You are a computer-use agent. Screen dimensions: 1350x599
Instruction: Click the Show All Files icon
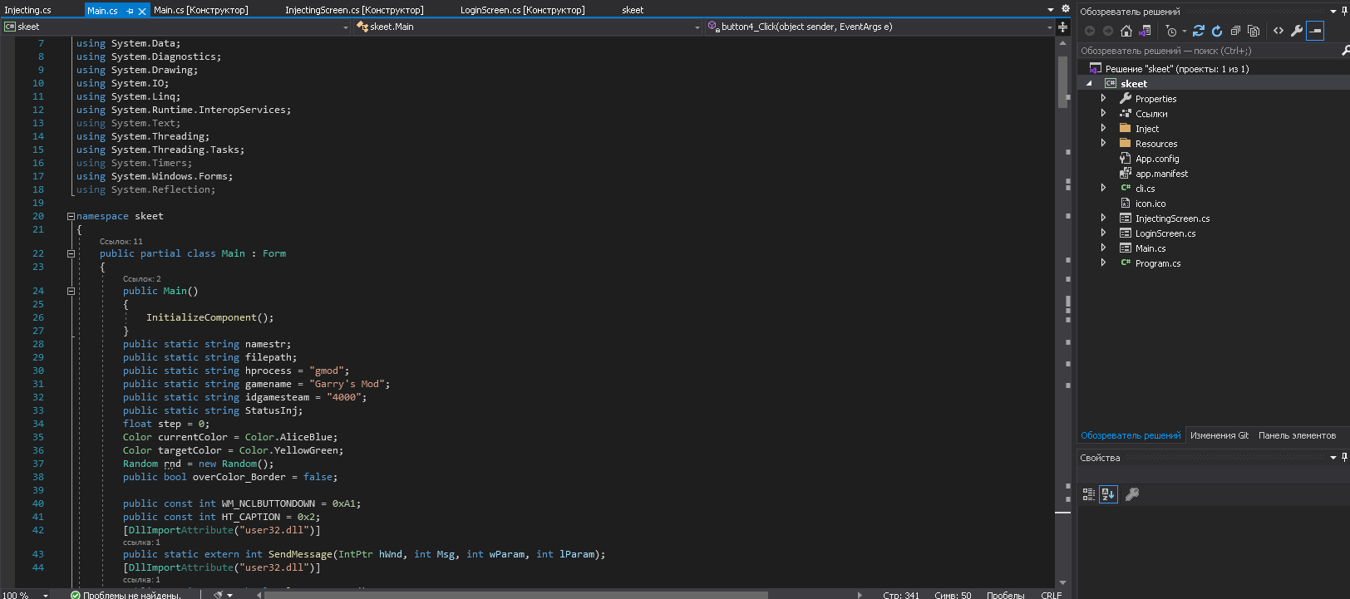coord(1254,31)
